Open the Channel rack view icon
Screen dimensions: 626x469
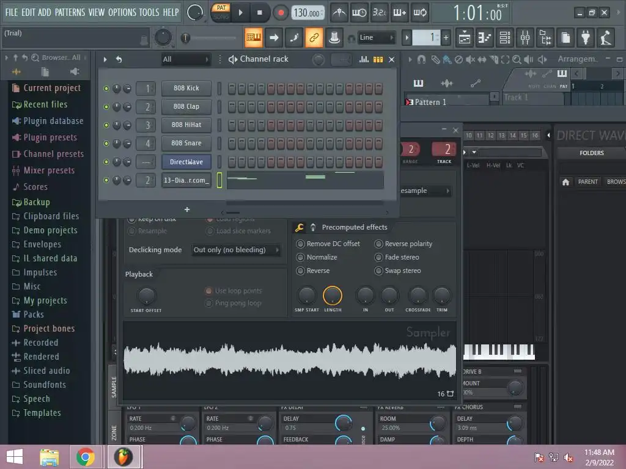pyautogui.click(x=505, y=38)
